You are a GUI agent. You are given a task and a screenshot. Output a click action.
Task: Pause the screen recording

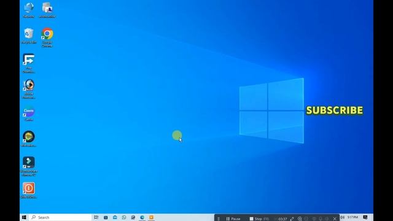tap(233, 219)
